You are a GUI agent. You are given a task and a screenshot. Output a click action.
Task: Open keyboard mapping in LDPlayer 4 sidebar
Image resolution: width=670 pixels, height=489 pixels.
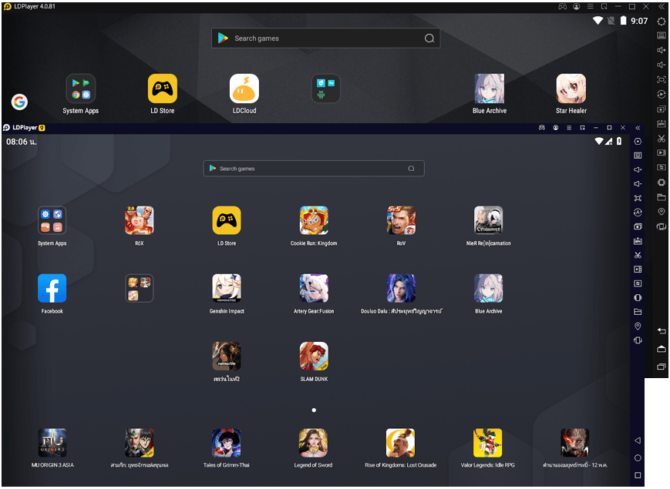pyautogui.click(x=662, y=35)
